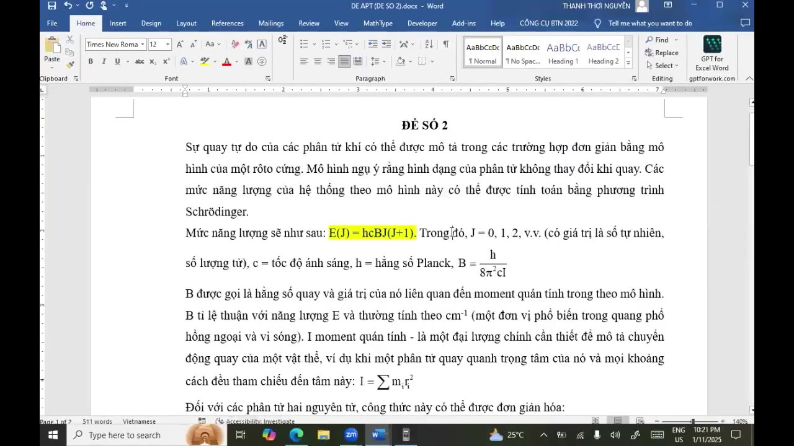Toggle character shading

coord(249,61)
